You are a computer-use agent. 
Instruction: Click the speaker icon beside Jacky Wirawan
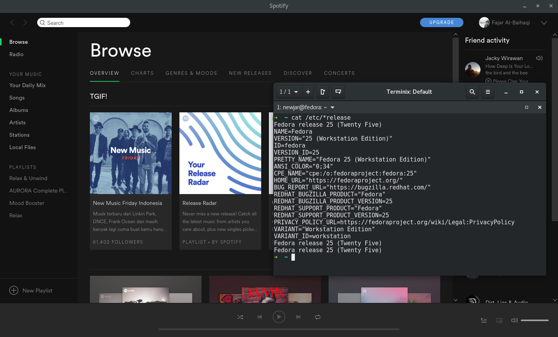click(x=539, y=58)
